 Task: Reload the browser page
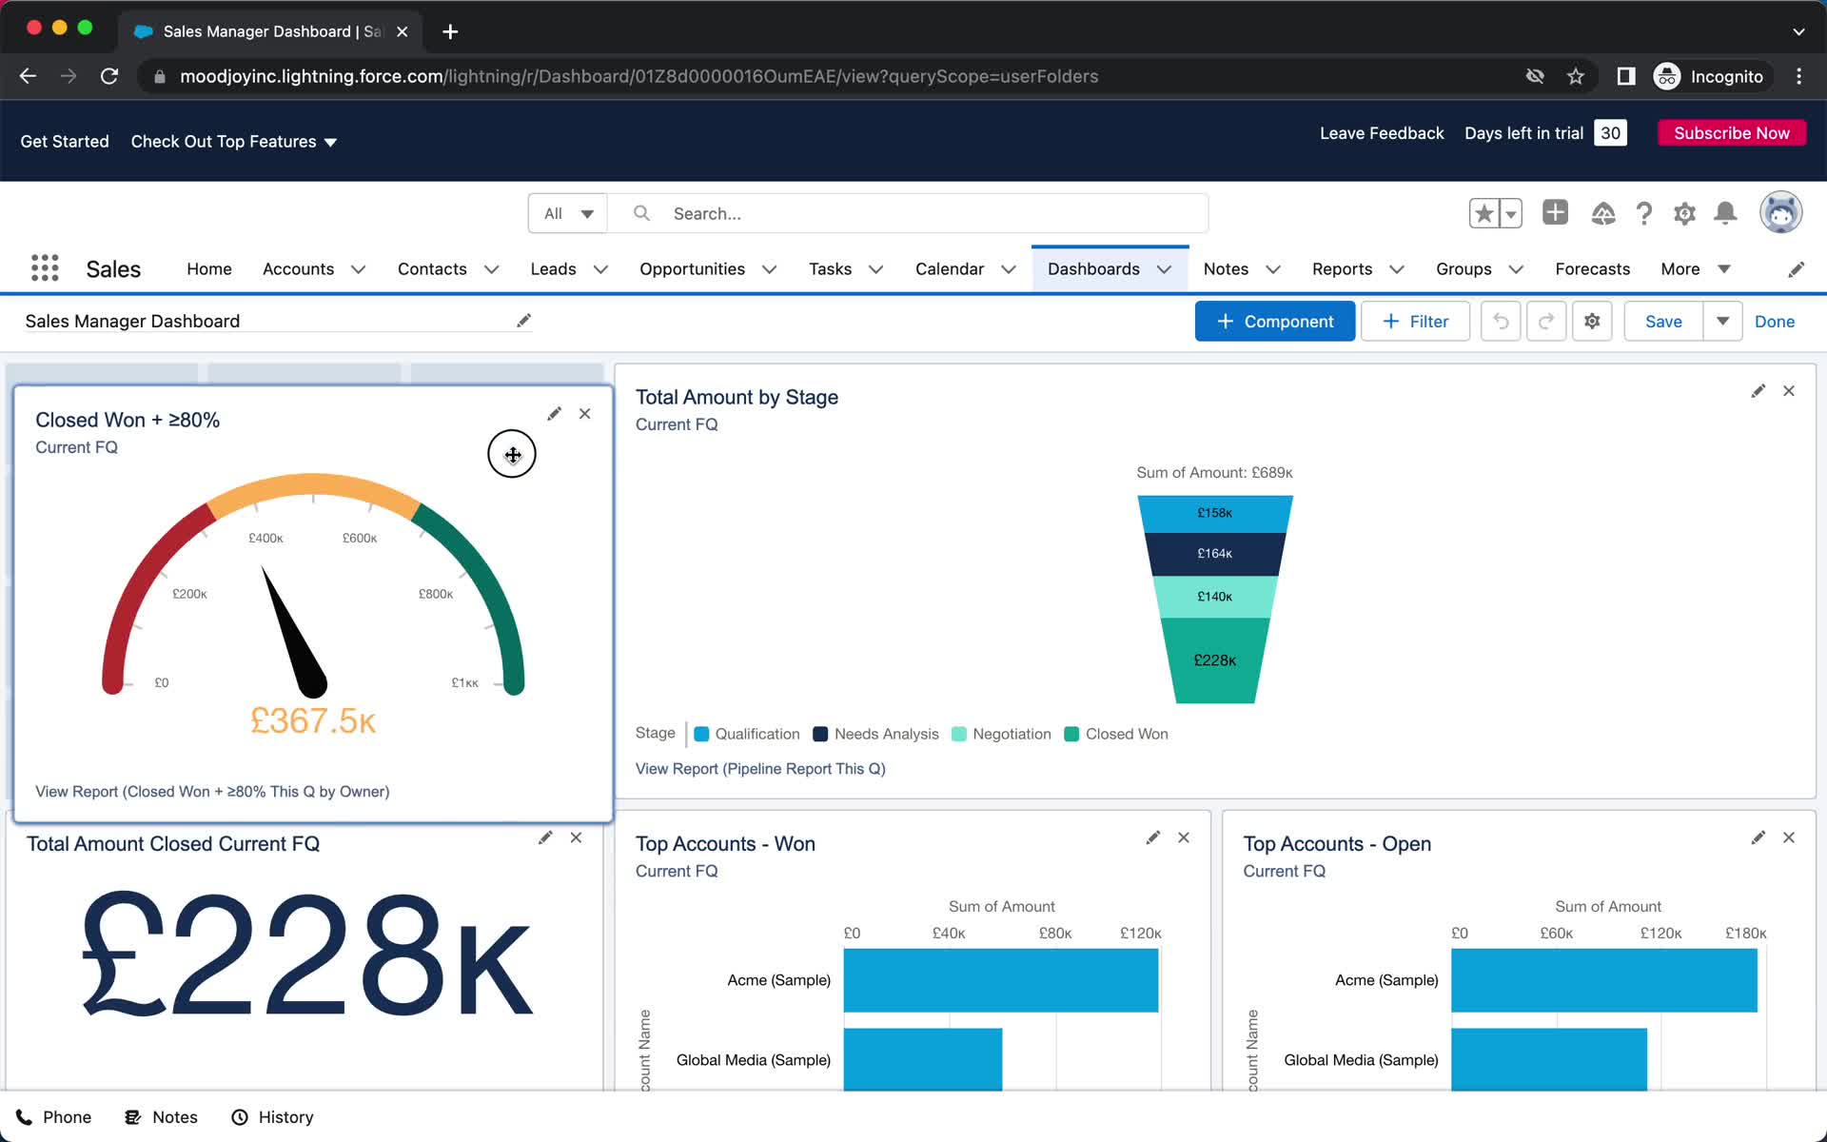click(x=109, y=76)
